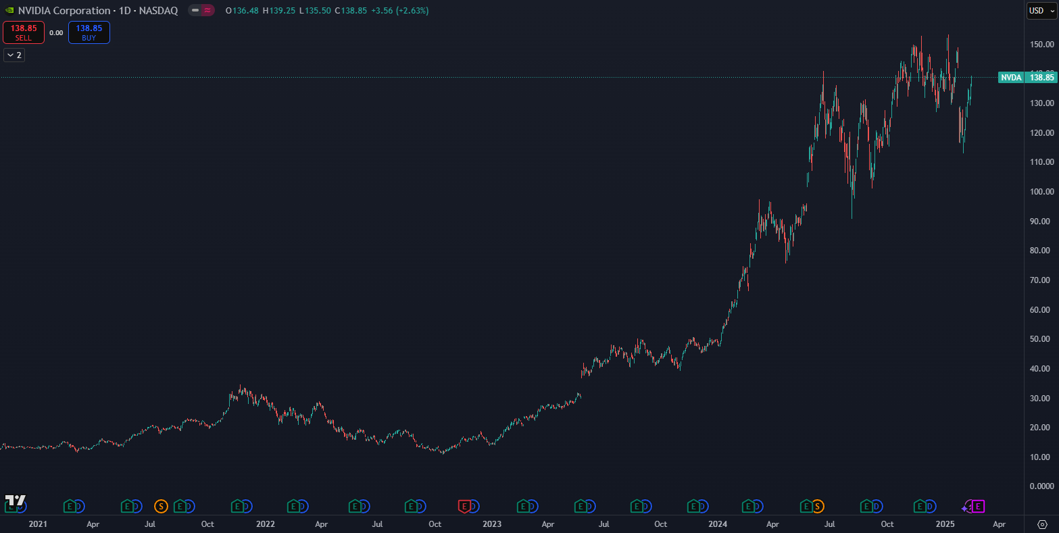Click the TradingView logo in bottom-left corner

(15, 501)
